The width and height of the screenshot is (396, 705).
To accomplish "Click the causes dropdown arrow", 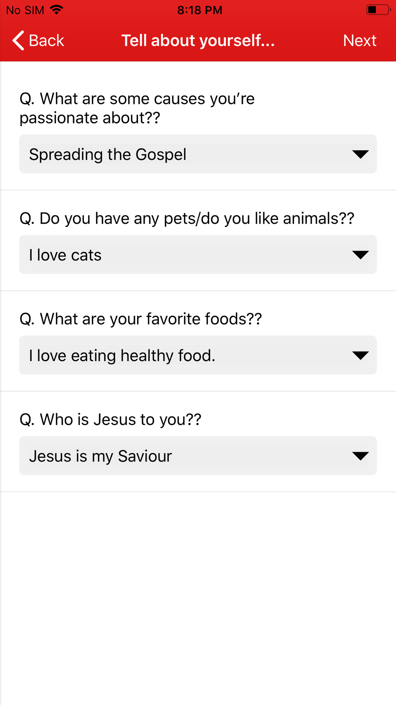I will point(360,154).
